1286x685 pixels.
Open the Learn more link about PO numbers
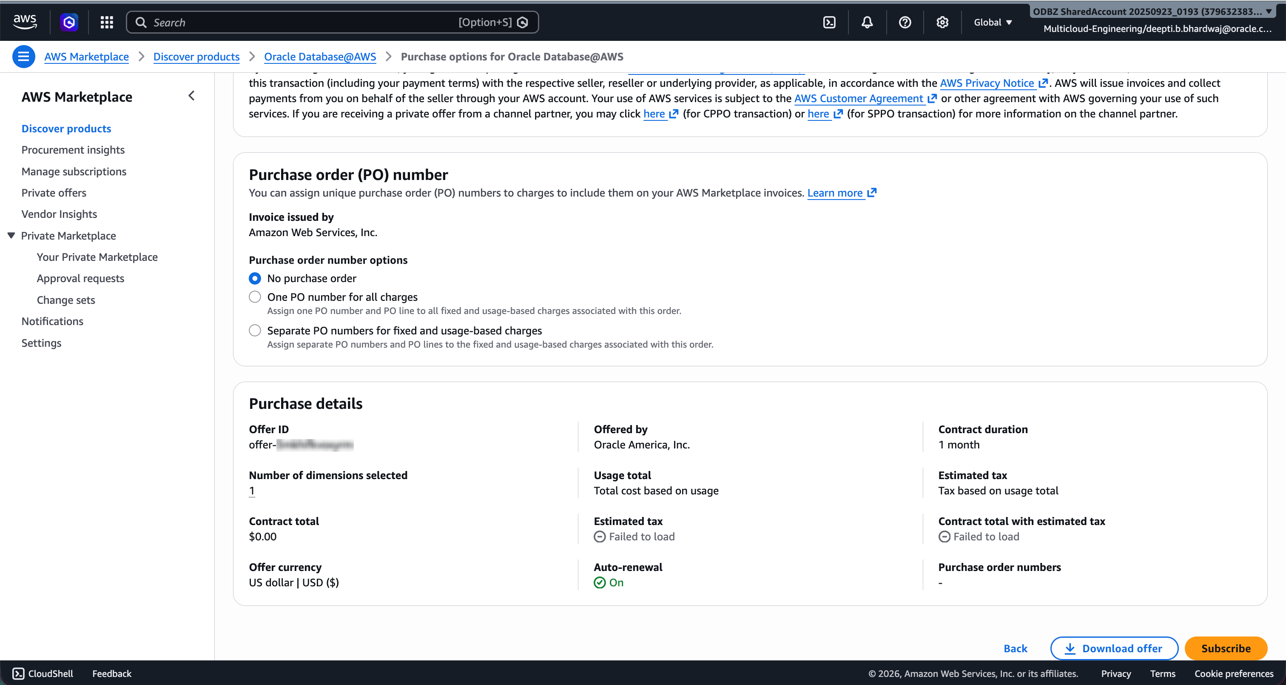click(x=842, y=193)
